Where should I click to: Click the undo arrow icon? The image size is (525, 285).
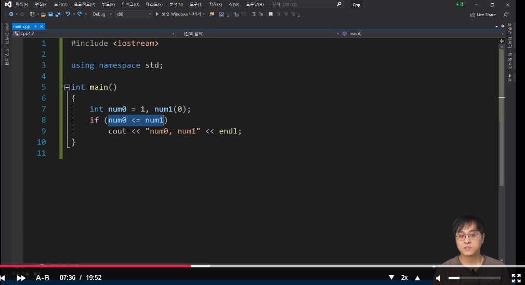coord(68,14)
